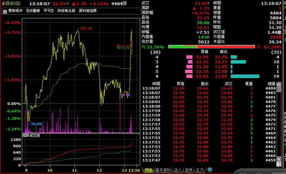Click the tick row timed 13:17:47
286x174 pixels.
coord(209,160)
